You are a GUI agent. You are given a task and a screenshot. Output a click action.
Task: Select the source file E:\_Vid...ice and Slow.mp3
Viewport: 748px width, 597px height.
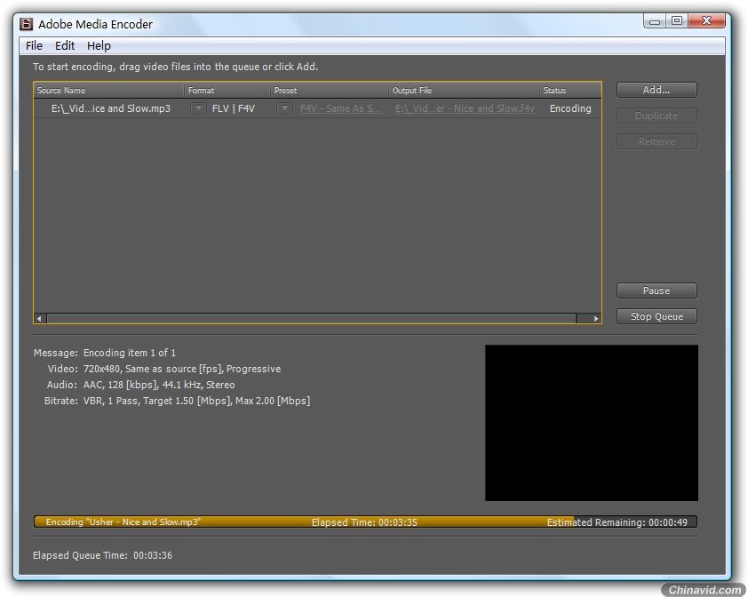111,108
